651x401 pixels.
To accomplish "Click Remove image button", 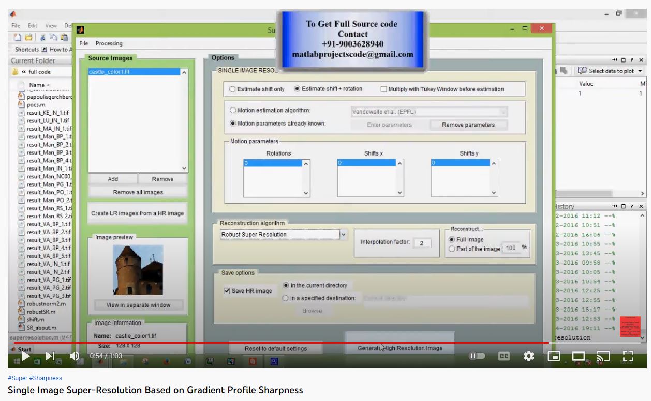I will tap(162, 179).
